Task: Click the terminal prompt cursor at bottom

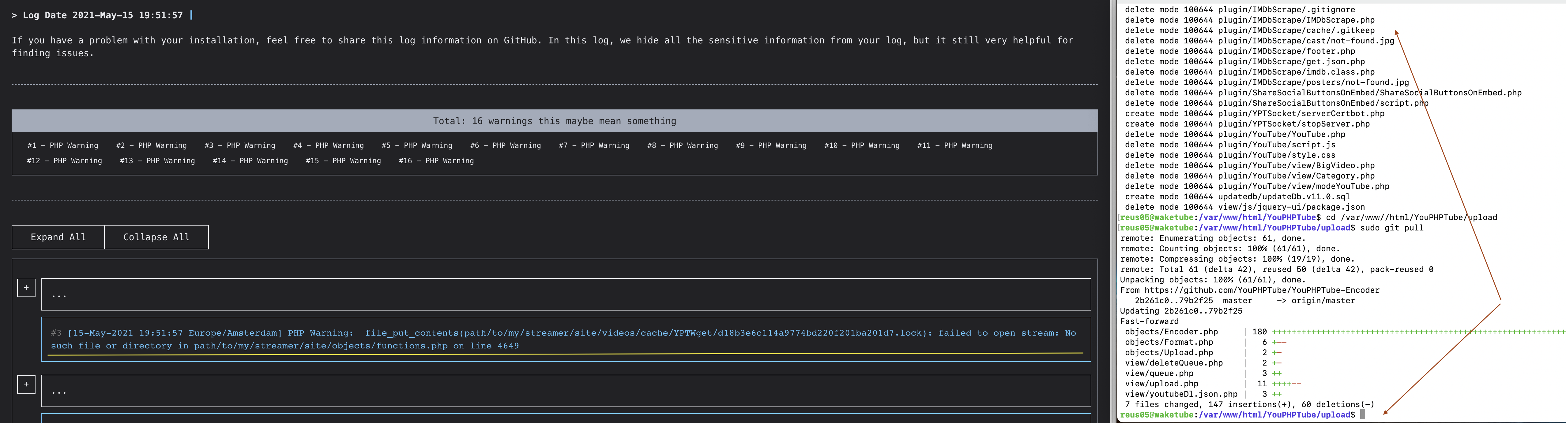Action: 1362,414
